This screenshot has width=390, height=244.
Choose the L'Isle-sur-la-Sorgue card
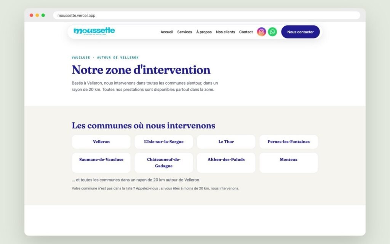pos(164,142)
